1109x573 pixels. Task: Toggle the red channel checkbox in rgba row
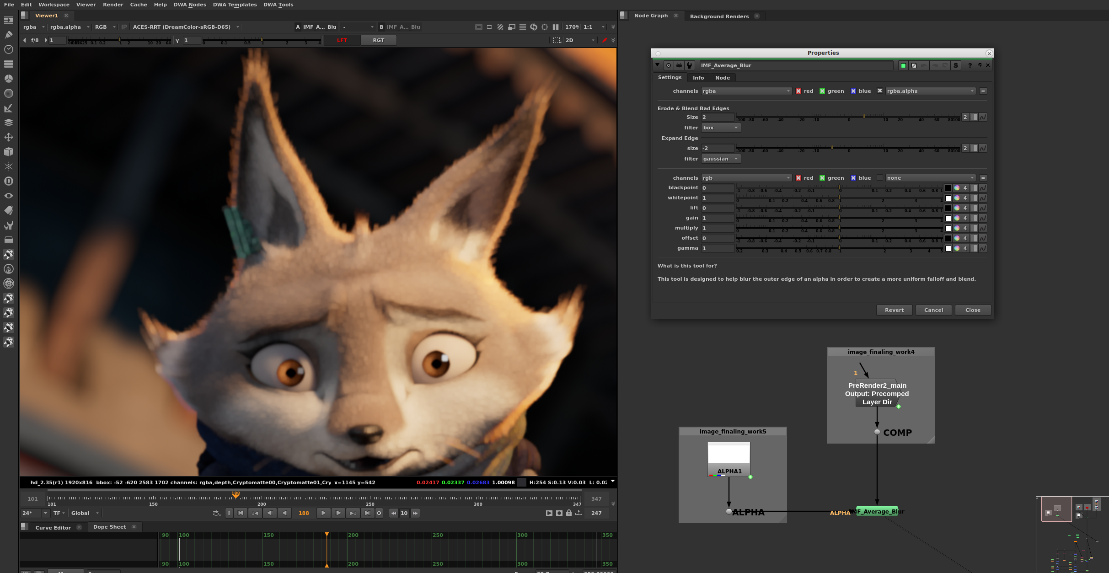click(x=798, y=91)
